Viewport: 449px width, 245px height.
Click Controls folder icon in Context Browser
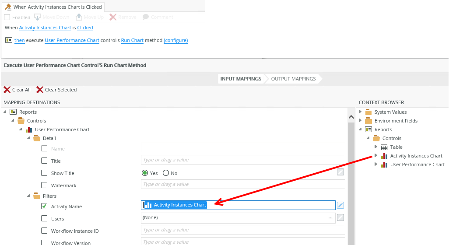click(376, 138)
